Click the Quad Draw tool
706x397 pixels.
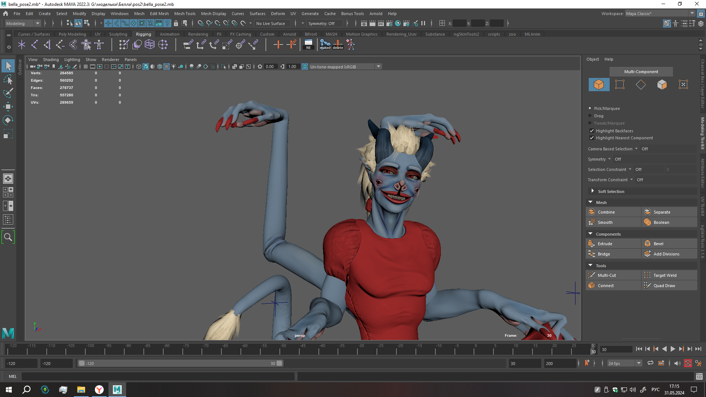click(x=664, y=286)
